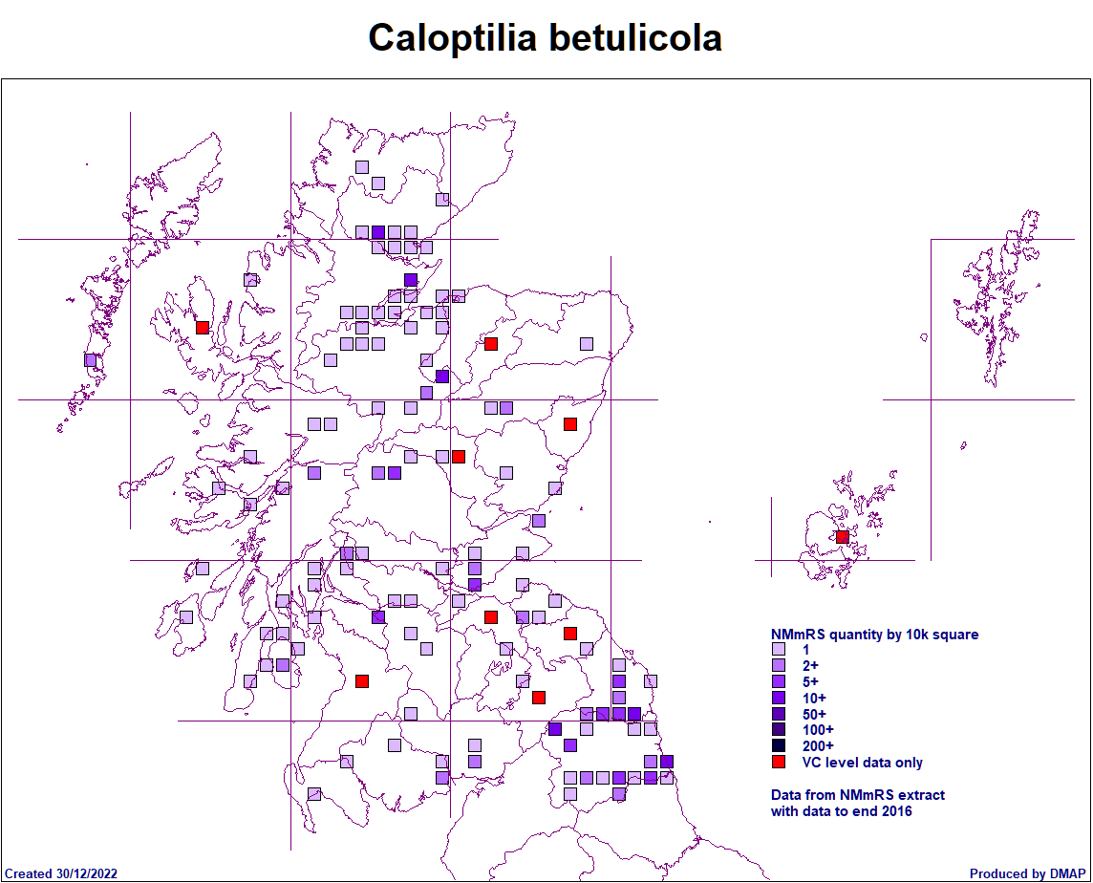The image size is (1093, 883).
Task: Click the 50+ legend text label
Action: (x=814, y=714)
